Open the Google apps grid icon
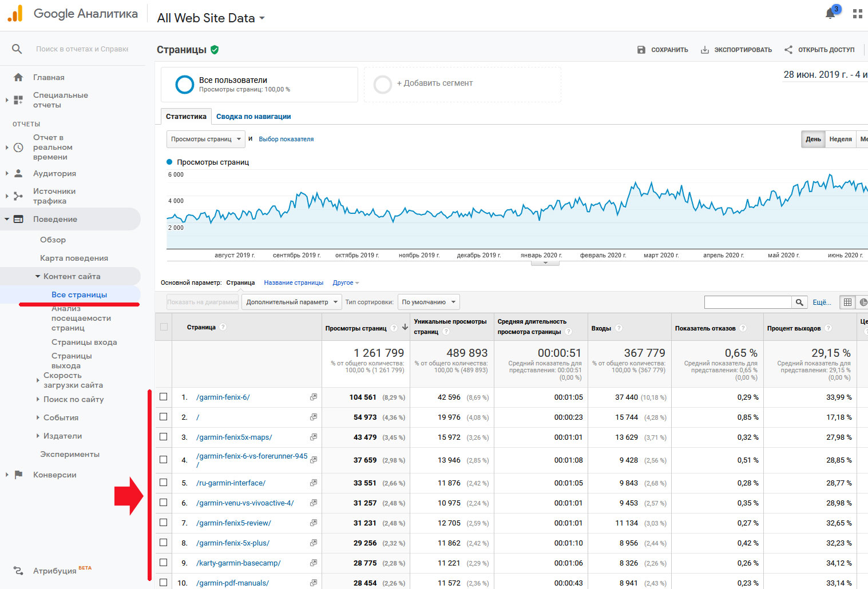 click(857, 14)
